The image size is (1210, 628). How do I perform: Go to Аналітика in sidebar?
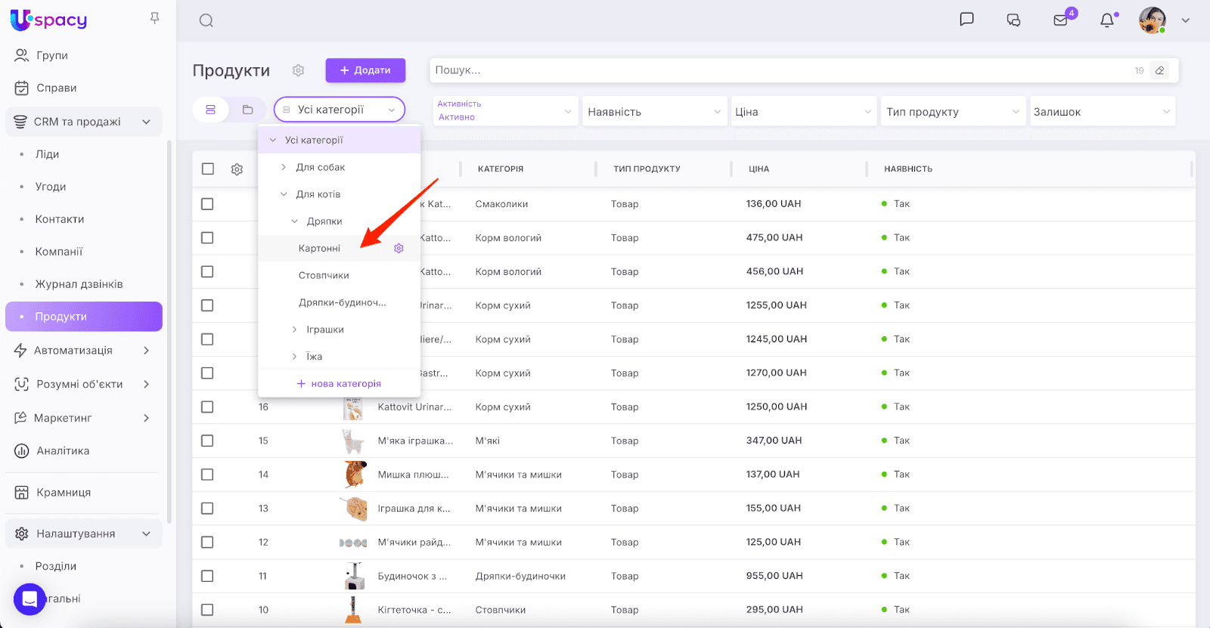[63, 451]
